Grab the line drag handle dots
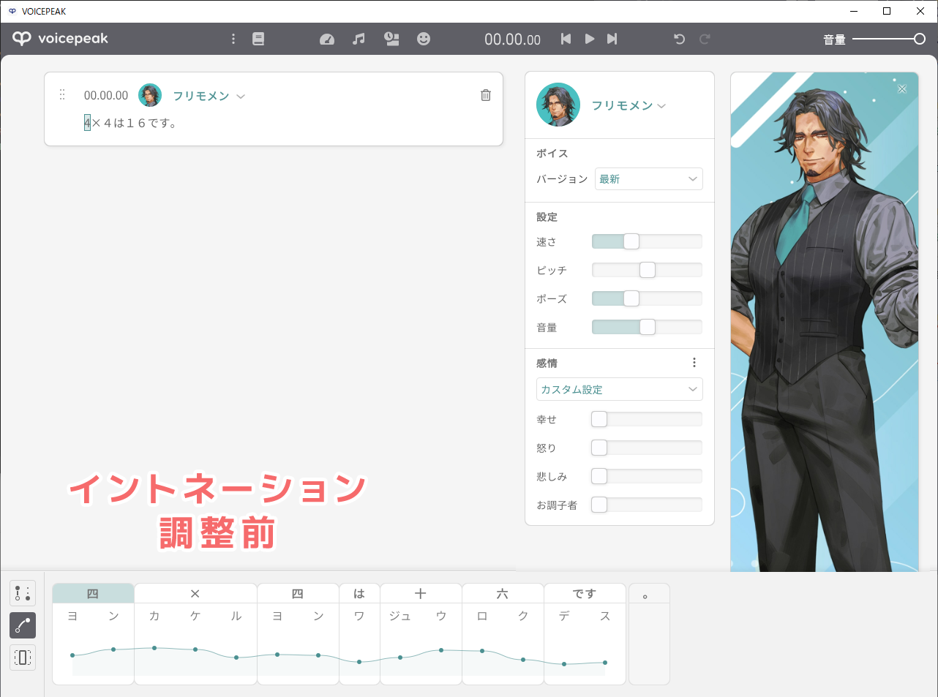938x697 pixels. (x=62, y=94)
